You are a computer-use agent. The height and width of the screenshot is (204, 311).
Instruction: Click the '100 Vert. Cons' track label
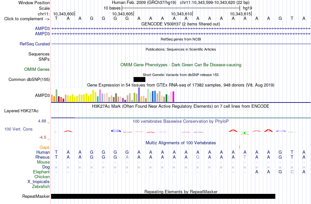pyautogui.click(x=18, y=129)
